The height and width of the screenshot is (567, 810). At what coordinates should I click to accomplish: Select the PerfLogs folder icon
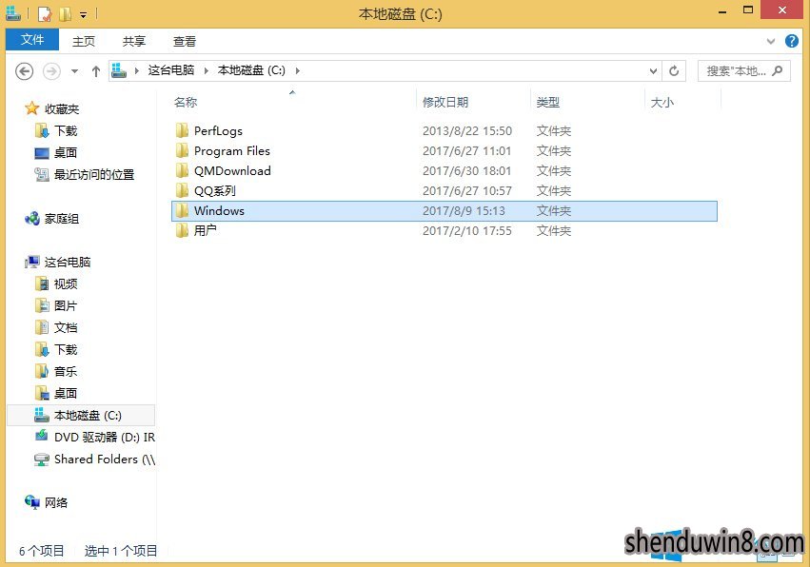click(x=182, y=130)
